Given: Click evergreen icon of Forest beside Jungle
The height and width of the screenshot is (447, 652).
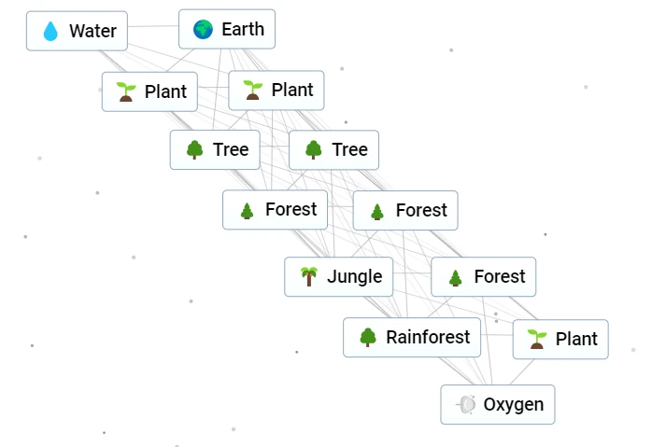Looking at the screenshot, I should (x=455, y=277).
